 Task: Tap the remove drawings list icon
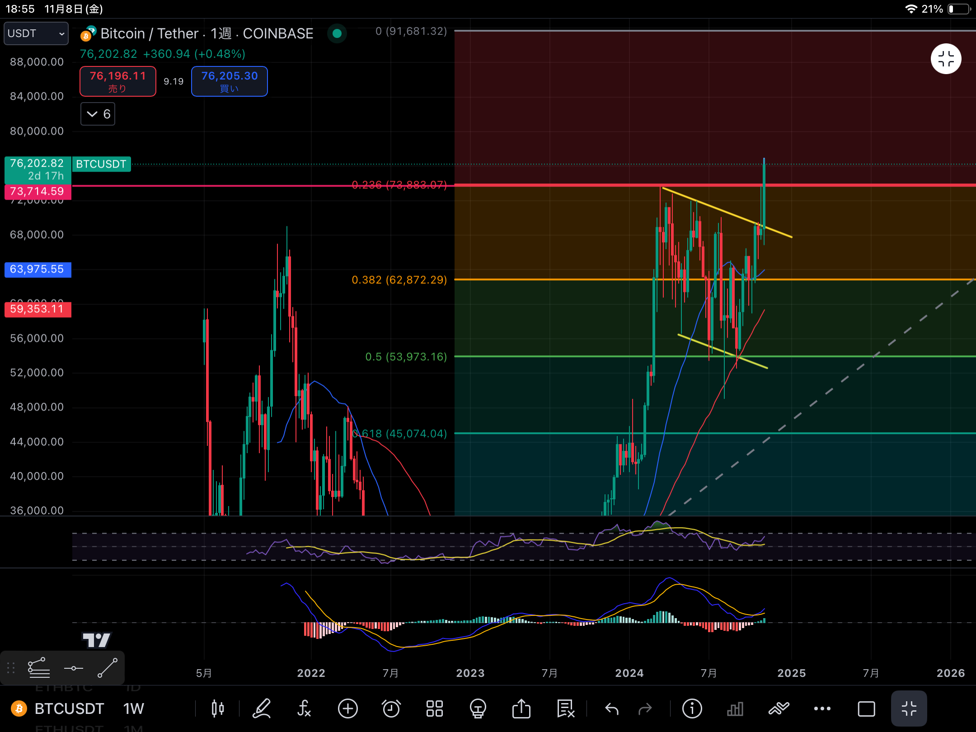click(565, 708)
